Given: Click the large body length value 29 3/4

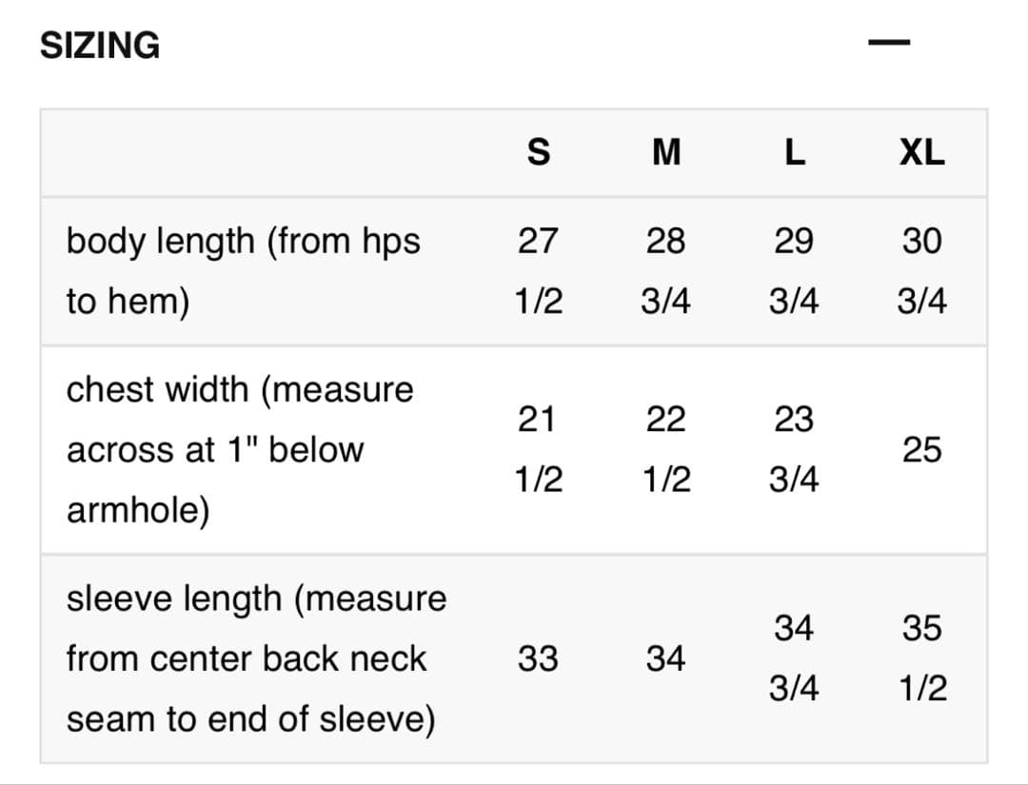Looking at the screenshot, I should coord(793,271).
